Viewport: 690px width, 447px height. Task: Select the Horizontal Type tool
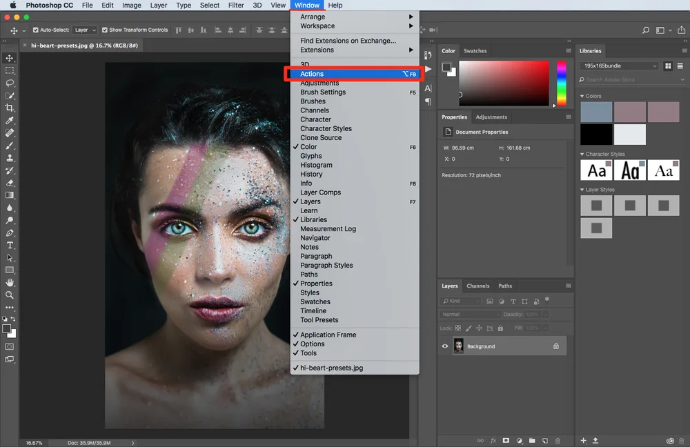(x=9, y=246)
